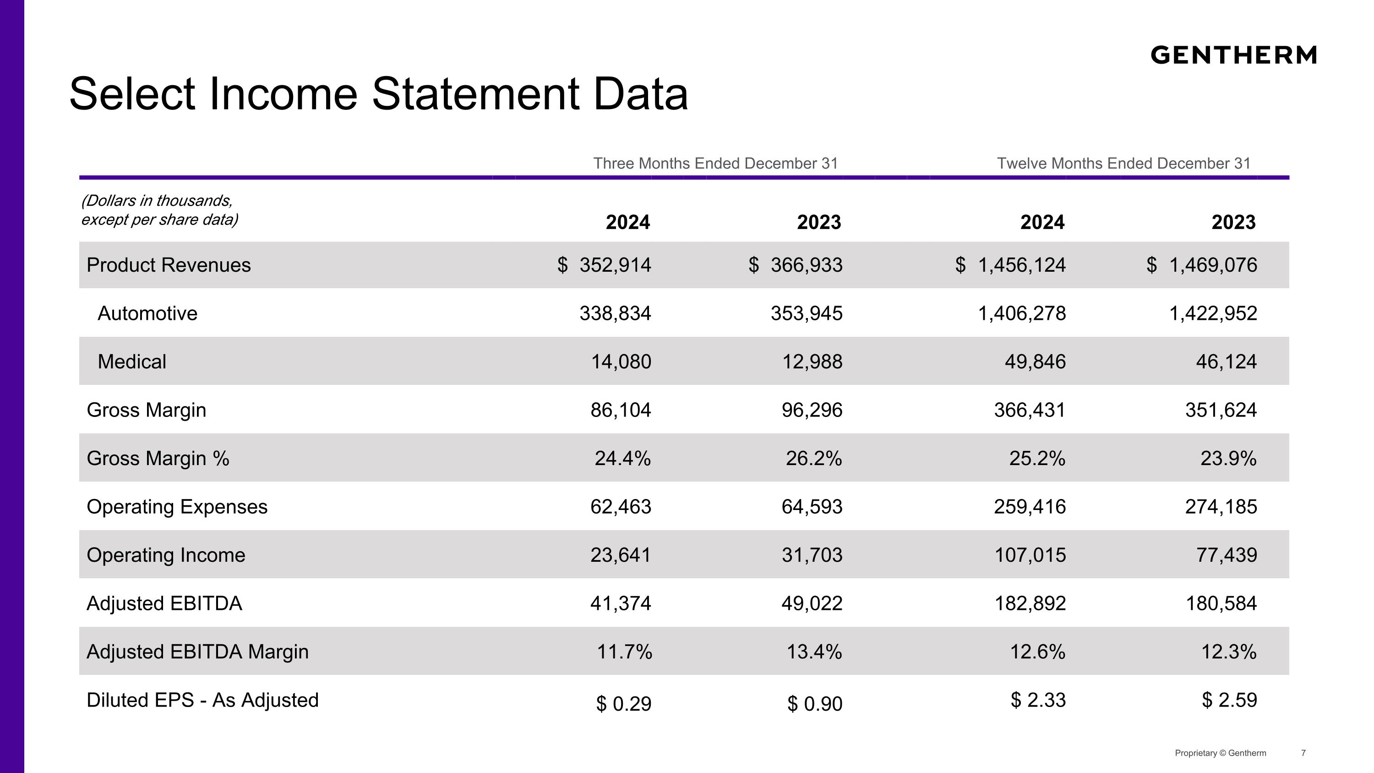Click the Gross Margin % row label
Viewport: 1374px width, 773px height.
tap(158, 458)
